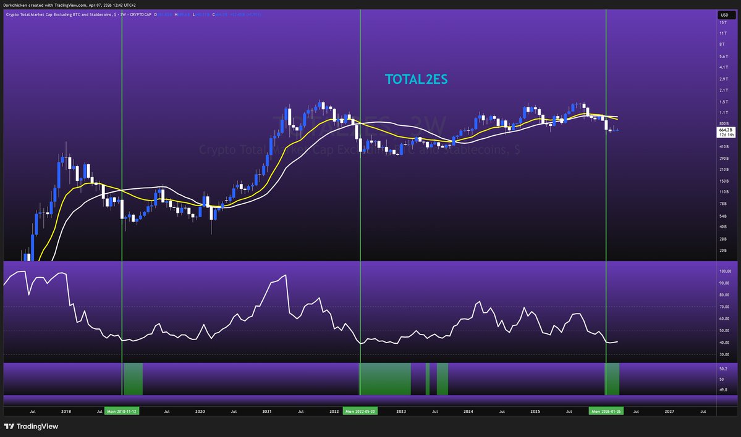This screenshot has width=741, height=437.
Task: Click the 11 T price axis label
Action: coord(723,33)
